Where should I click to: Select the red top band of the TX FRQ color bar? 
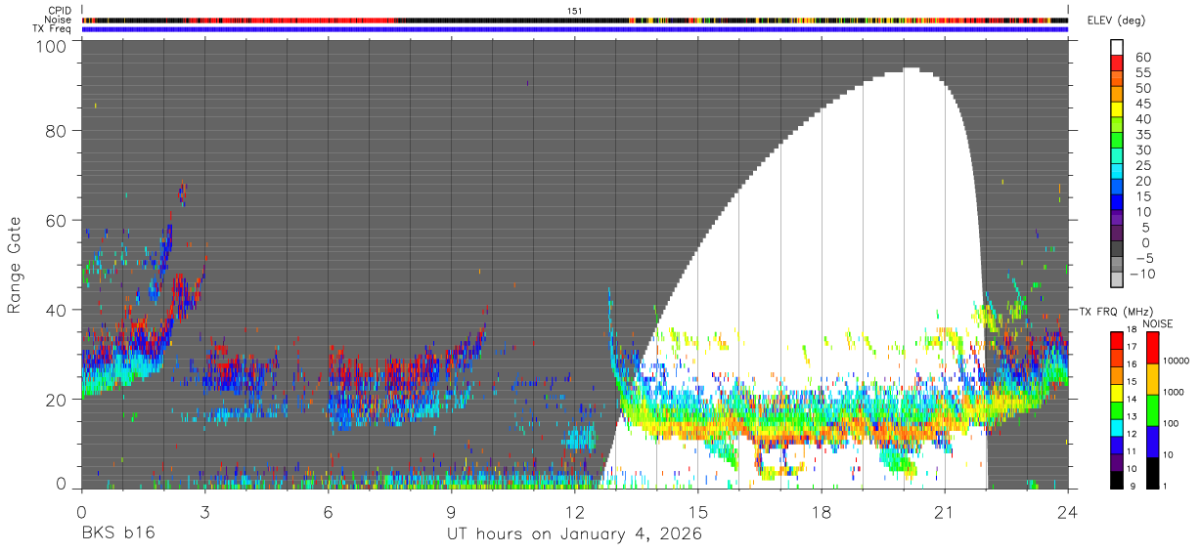1117,339
